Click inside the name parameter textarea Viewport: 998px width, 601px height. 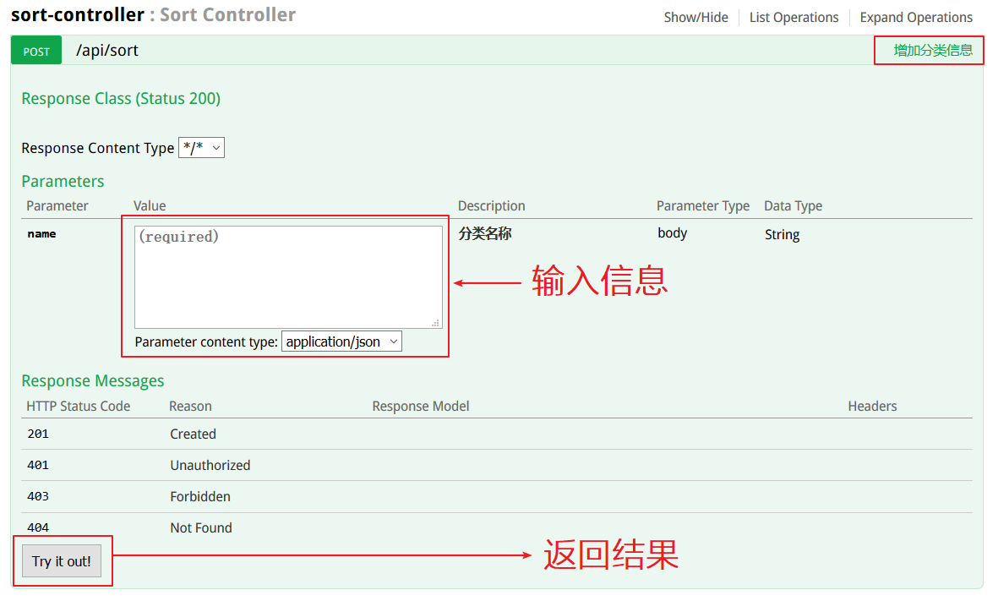click(288, 277)
